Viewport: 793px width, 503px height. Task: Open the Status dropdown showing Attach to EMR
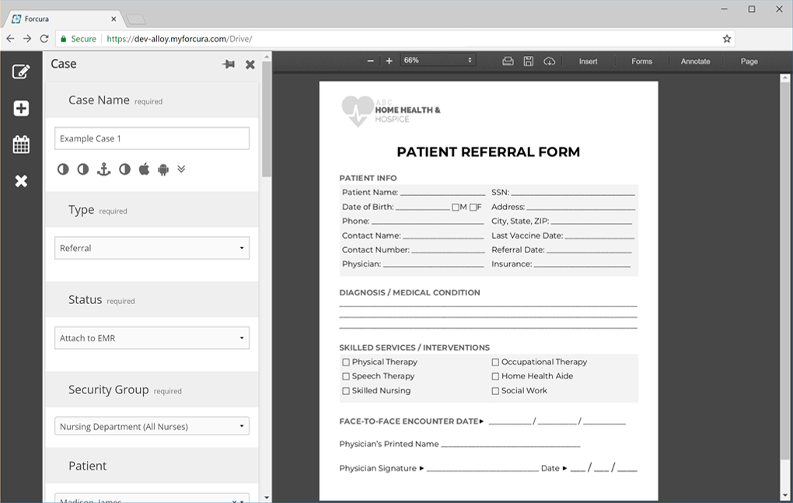pos(152,338)
